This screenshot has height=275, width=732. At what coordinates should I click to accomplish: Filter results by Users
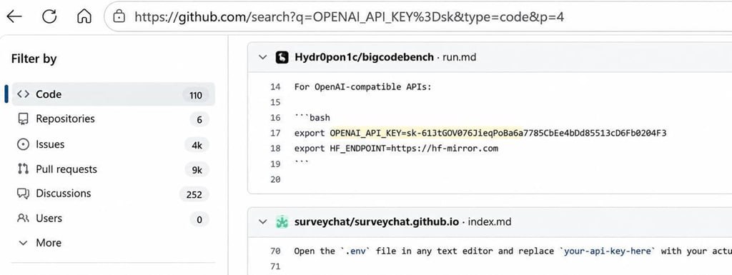114,218
